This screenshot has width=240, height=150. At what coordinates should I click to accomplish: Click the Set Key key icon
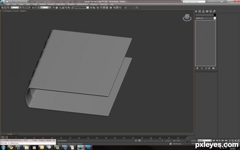point(188,142)
